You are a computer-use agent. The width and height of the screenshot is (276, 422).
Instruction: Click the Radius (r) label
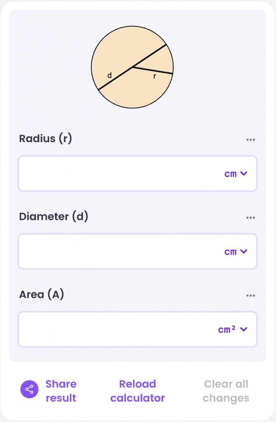[x=45, y=138]
